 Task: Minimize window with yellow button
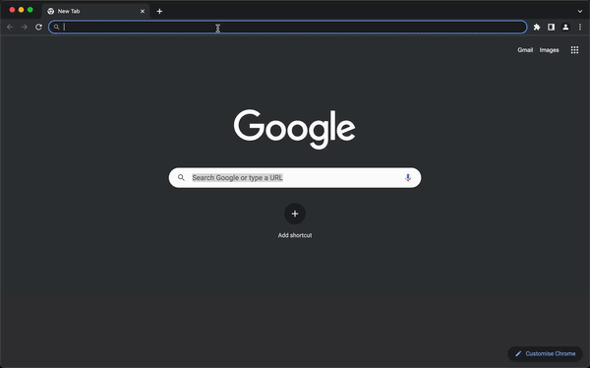(21, 10)
